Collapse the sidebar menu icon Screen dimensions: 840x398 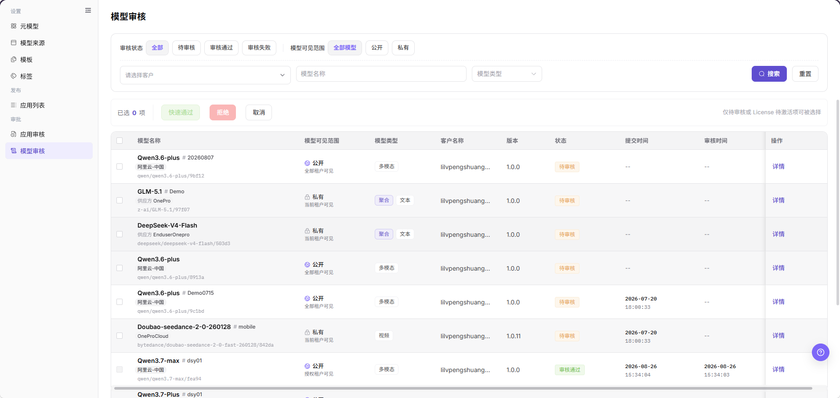click(x=88, y=11)
